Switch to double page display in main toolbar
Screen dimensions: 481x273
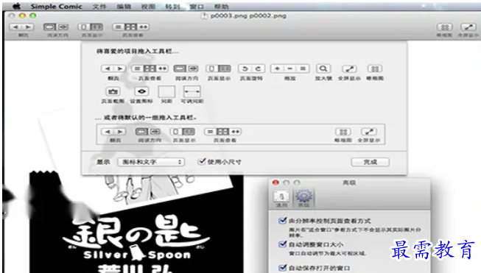point(96,27)
